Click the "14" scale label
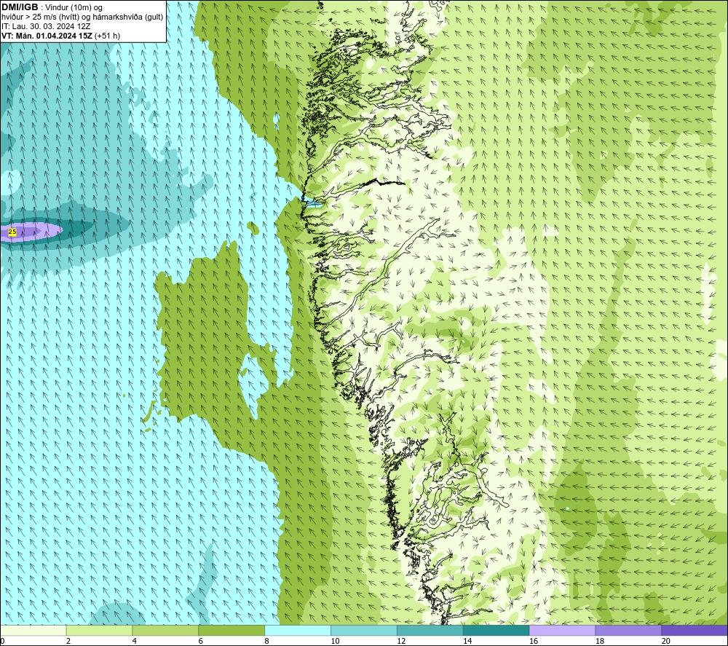 point(467,642)
